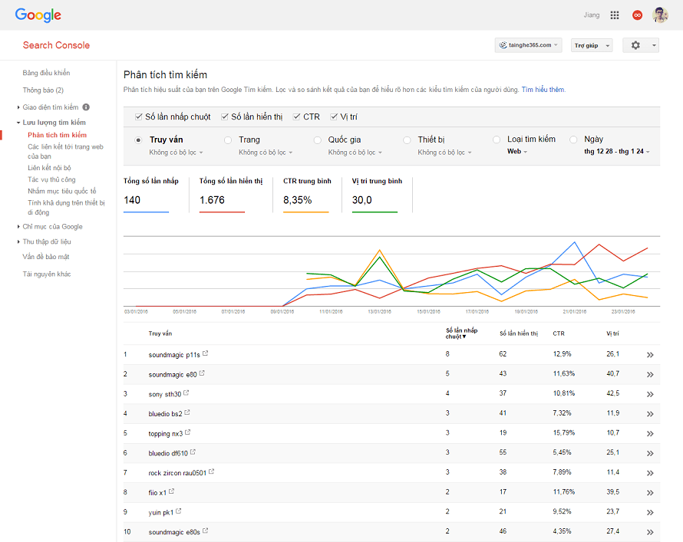This screenshot has height=542, width=683.
Task: Open external link icon for bluedio df610
Action: tap(193, 452)
